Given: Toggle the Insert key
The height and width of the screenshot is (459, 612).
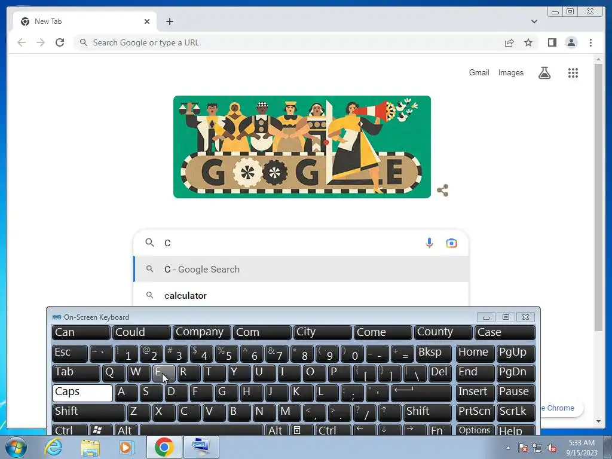Looking at the screenshot, I should pyautogui.click(x=475, y=393).
